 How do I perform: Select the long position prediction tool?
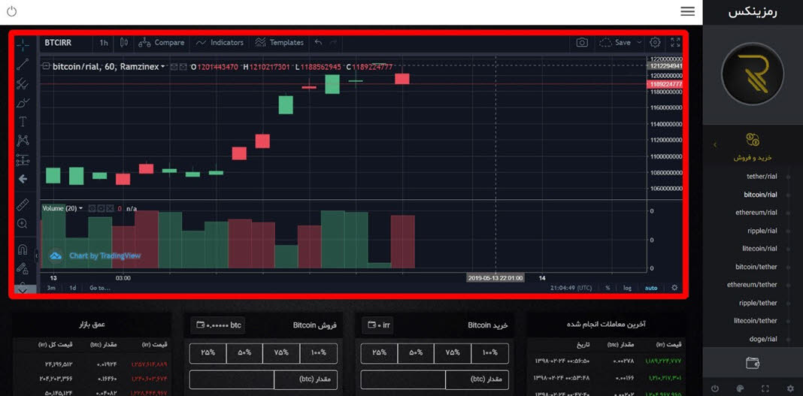pyautogui.click(x=23, y=159)
